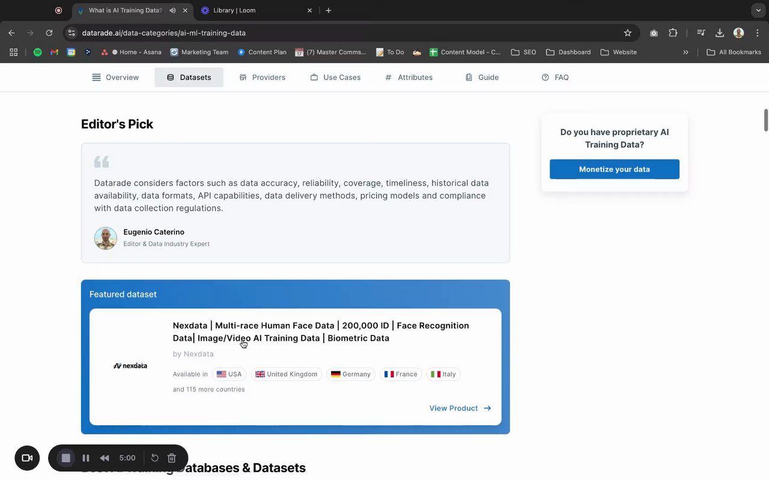Click the Editor's Pick heading
Image resolution: width=769 pixels, height=480 pixels.
117,124
